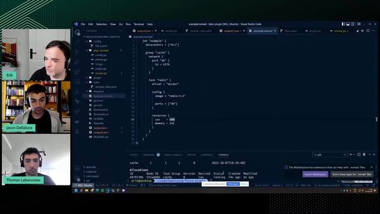
Task: Switch to the Problems panel tab
Action: [149, 155]
